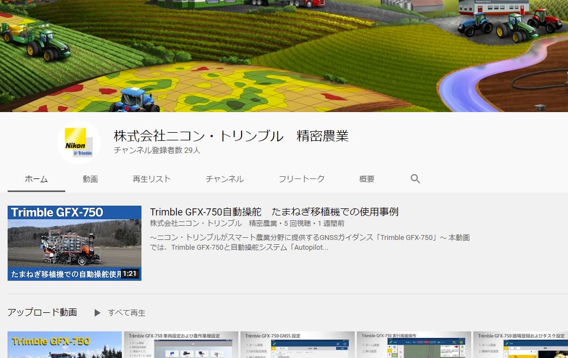Click the 1:21 duration badge on the thumbnail

[129, 274]
